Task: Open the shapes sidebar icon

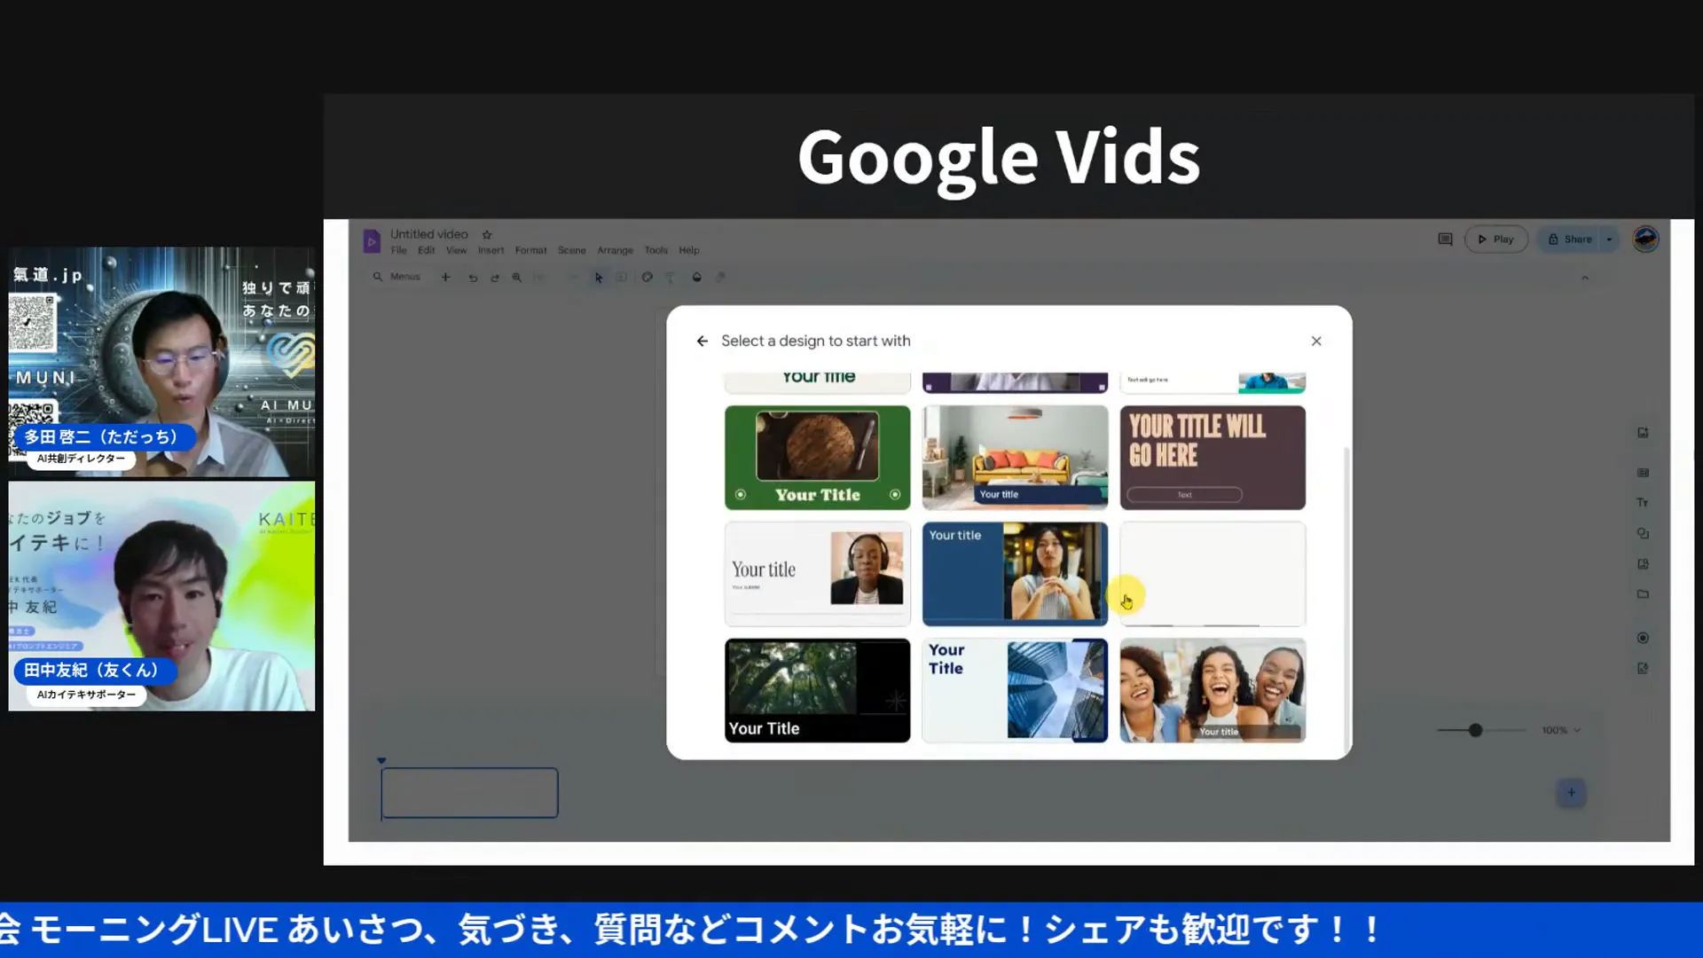Action: tap(1643, 533)
